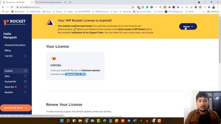Screen dimensions: 221x124
Task: Show more hidden bookmarks chevron
Action: click(x=203, y=11)
